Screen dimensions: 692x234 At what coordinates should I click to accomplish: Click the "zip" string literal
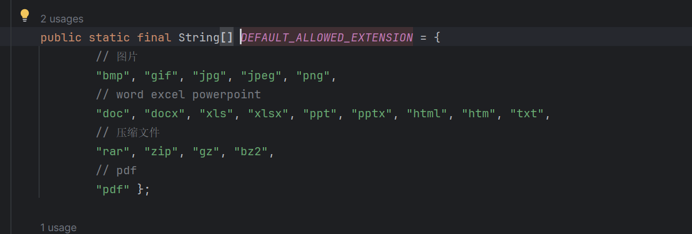point(161,152)
